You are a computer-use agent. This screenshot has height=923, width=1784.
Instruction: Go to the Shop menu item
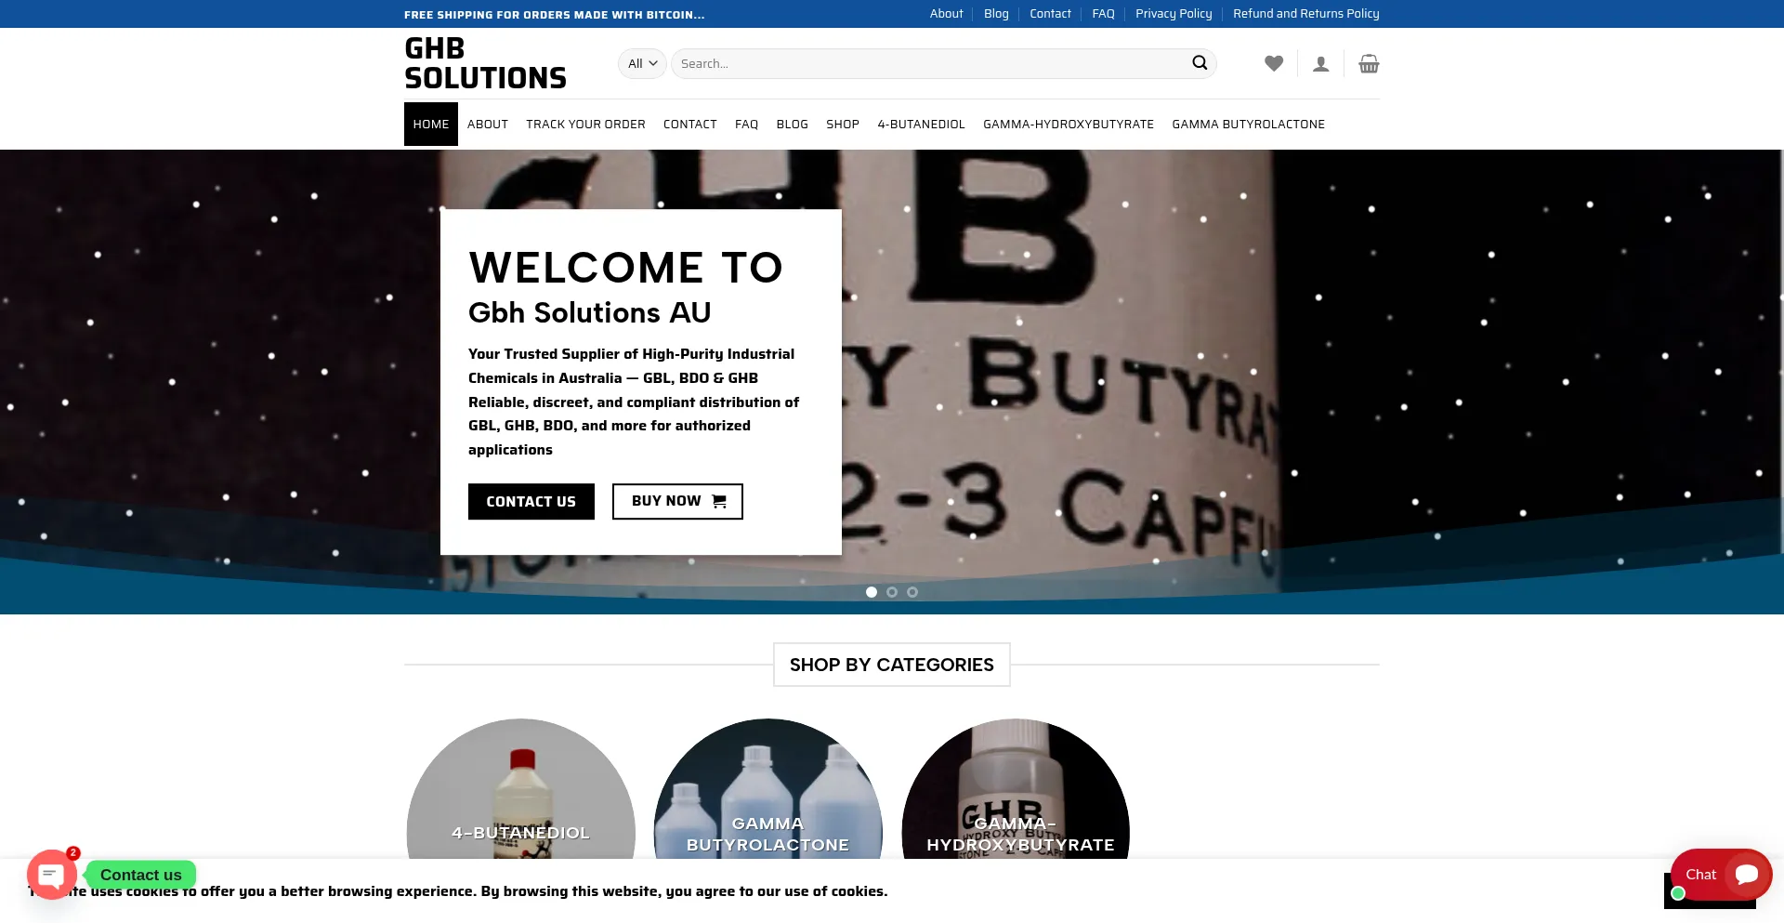point(842,125)
